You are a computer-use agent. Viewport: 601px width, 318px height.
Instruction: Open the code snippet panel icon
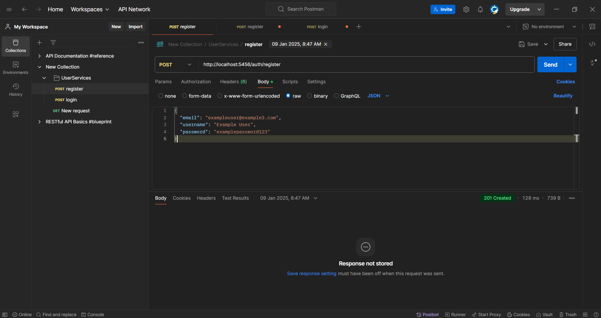click(x=592, y=44)
